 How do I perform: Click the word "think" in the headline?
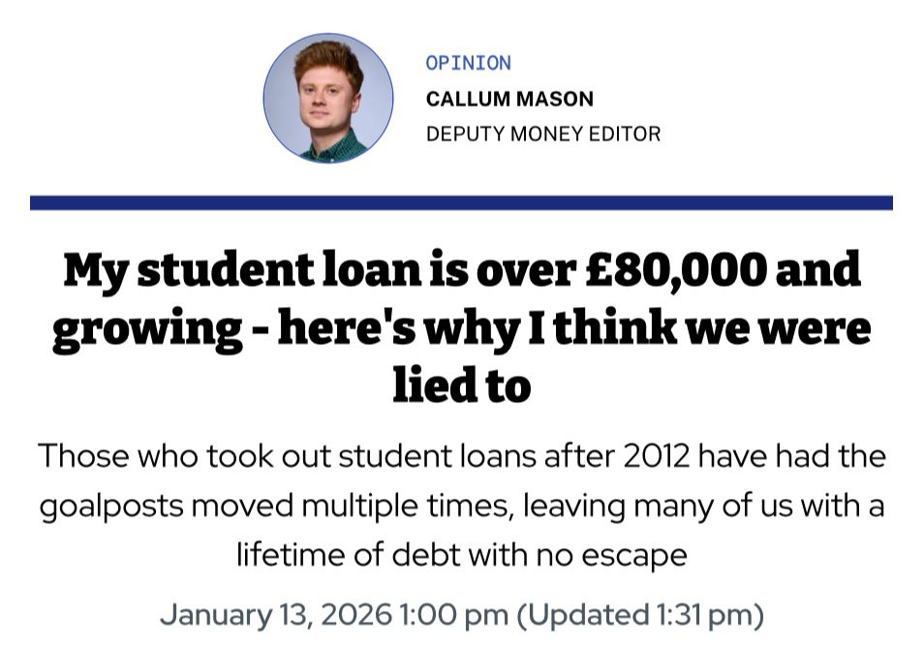615,328
